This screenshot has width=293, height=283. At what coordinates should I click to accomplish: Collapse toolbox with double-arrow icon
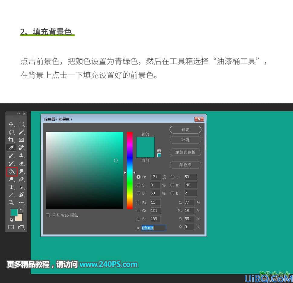pos(18,113)
